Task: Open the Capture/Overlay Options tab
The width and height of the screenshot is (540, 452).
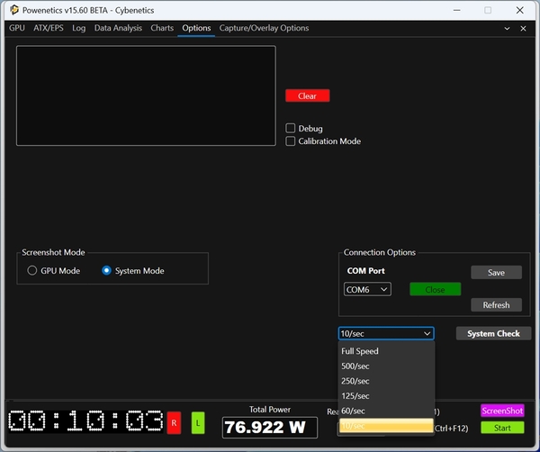Action: pyautogui.click(x=264, y=28)
